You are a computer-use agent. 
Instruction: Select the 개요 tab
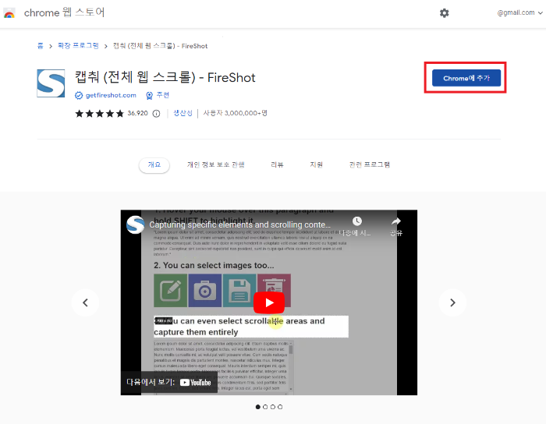154,165
